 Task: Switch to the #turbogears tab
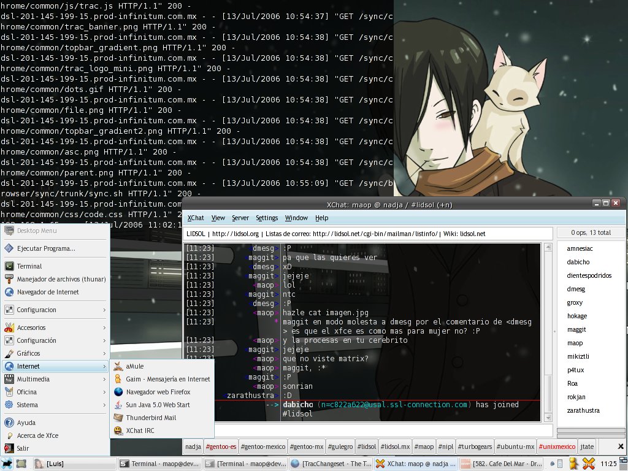(475, 446)
